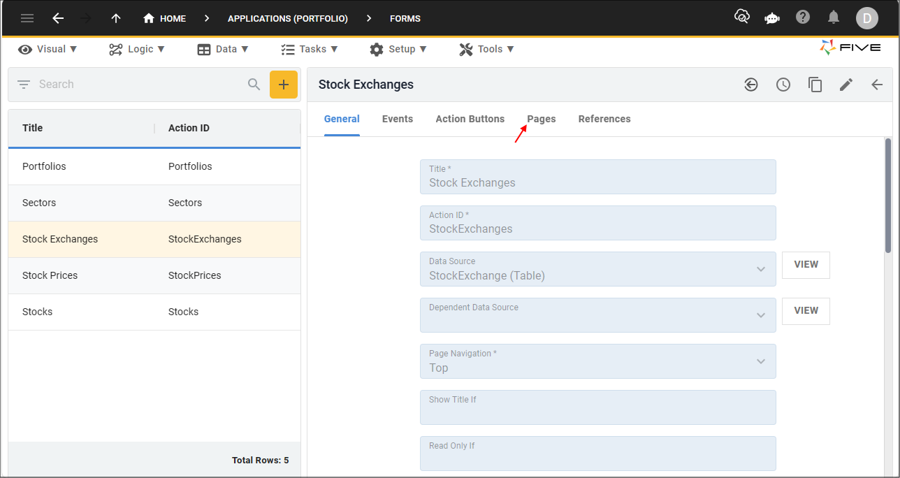Screen dimensions: 900x478
Task: View the Data Source table
Action: 806,266
